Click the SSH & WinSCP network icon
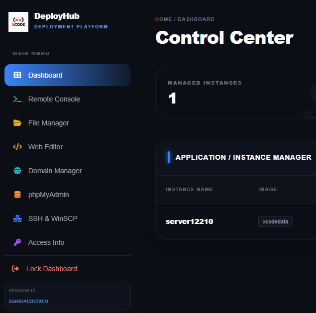This screenshot has width=316, height=313. (17, 218)
